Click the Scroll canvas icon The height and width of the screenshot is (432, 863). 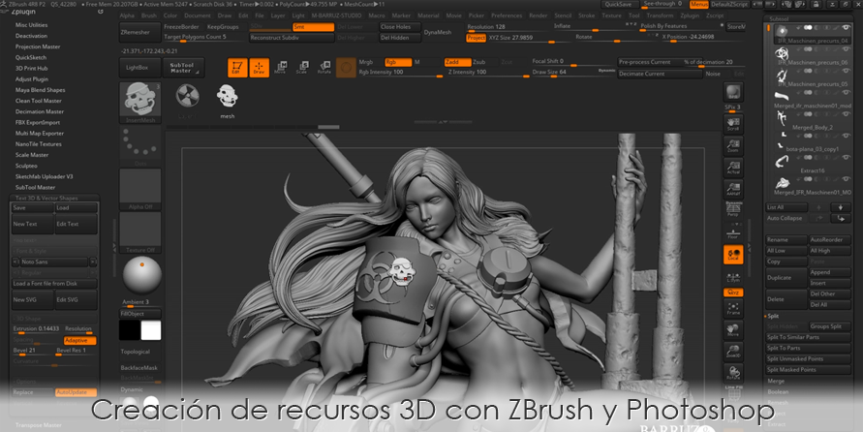733,124
